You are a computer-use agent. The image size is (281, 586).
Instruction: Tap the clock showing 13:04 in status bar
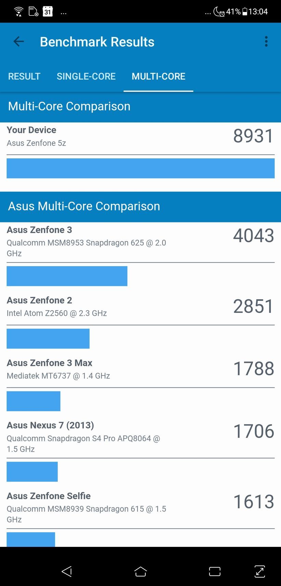(x=258, y=11)
